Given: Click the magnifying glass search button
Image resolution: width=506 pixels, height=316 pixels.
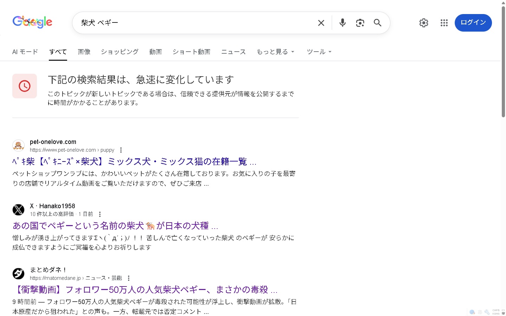Looking at the screenshot, I should pyautogui.click(x=377, y=23).
